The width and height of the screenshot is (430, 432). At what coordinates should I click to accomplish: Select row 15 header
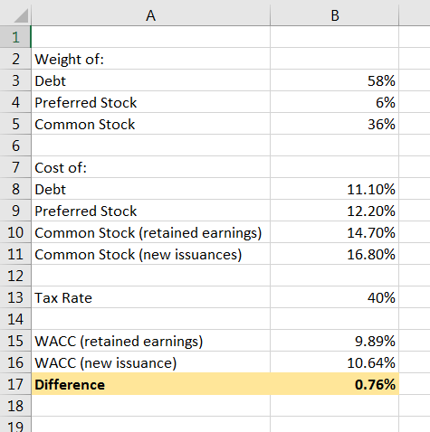pos(15,341)
